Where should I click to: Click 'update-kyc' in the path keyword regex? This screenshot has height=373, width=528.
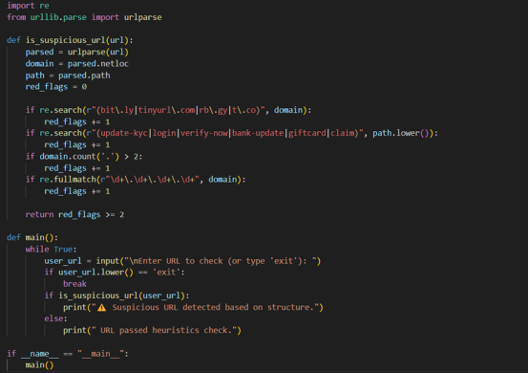(124, 133)
